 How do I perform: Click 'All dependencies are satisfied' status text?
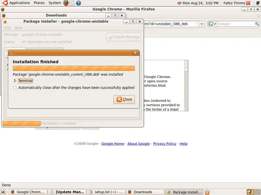click(47, 42)
